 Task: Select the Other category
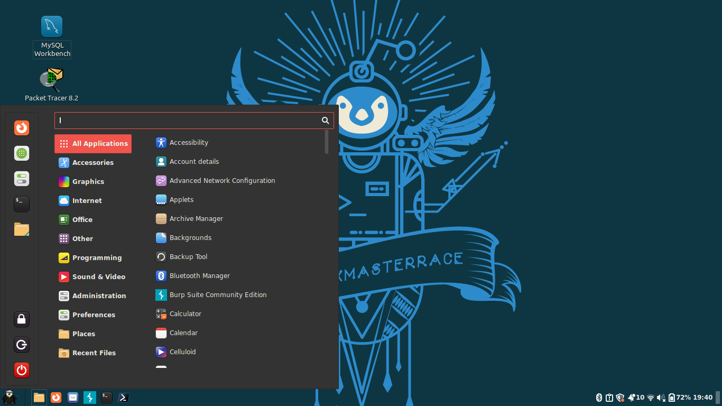[93, 239]
